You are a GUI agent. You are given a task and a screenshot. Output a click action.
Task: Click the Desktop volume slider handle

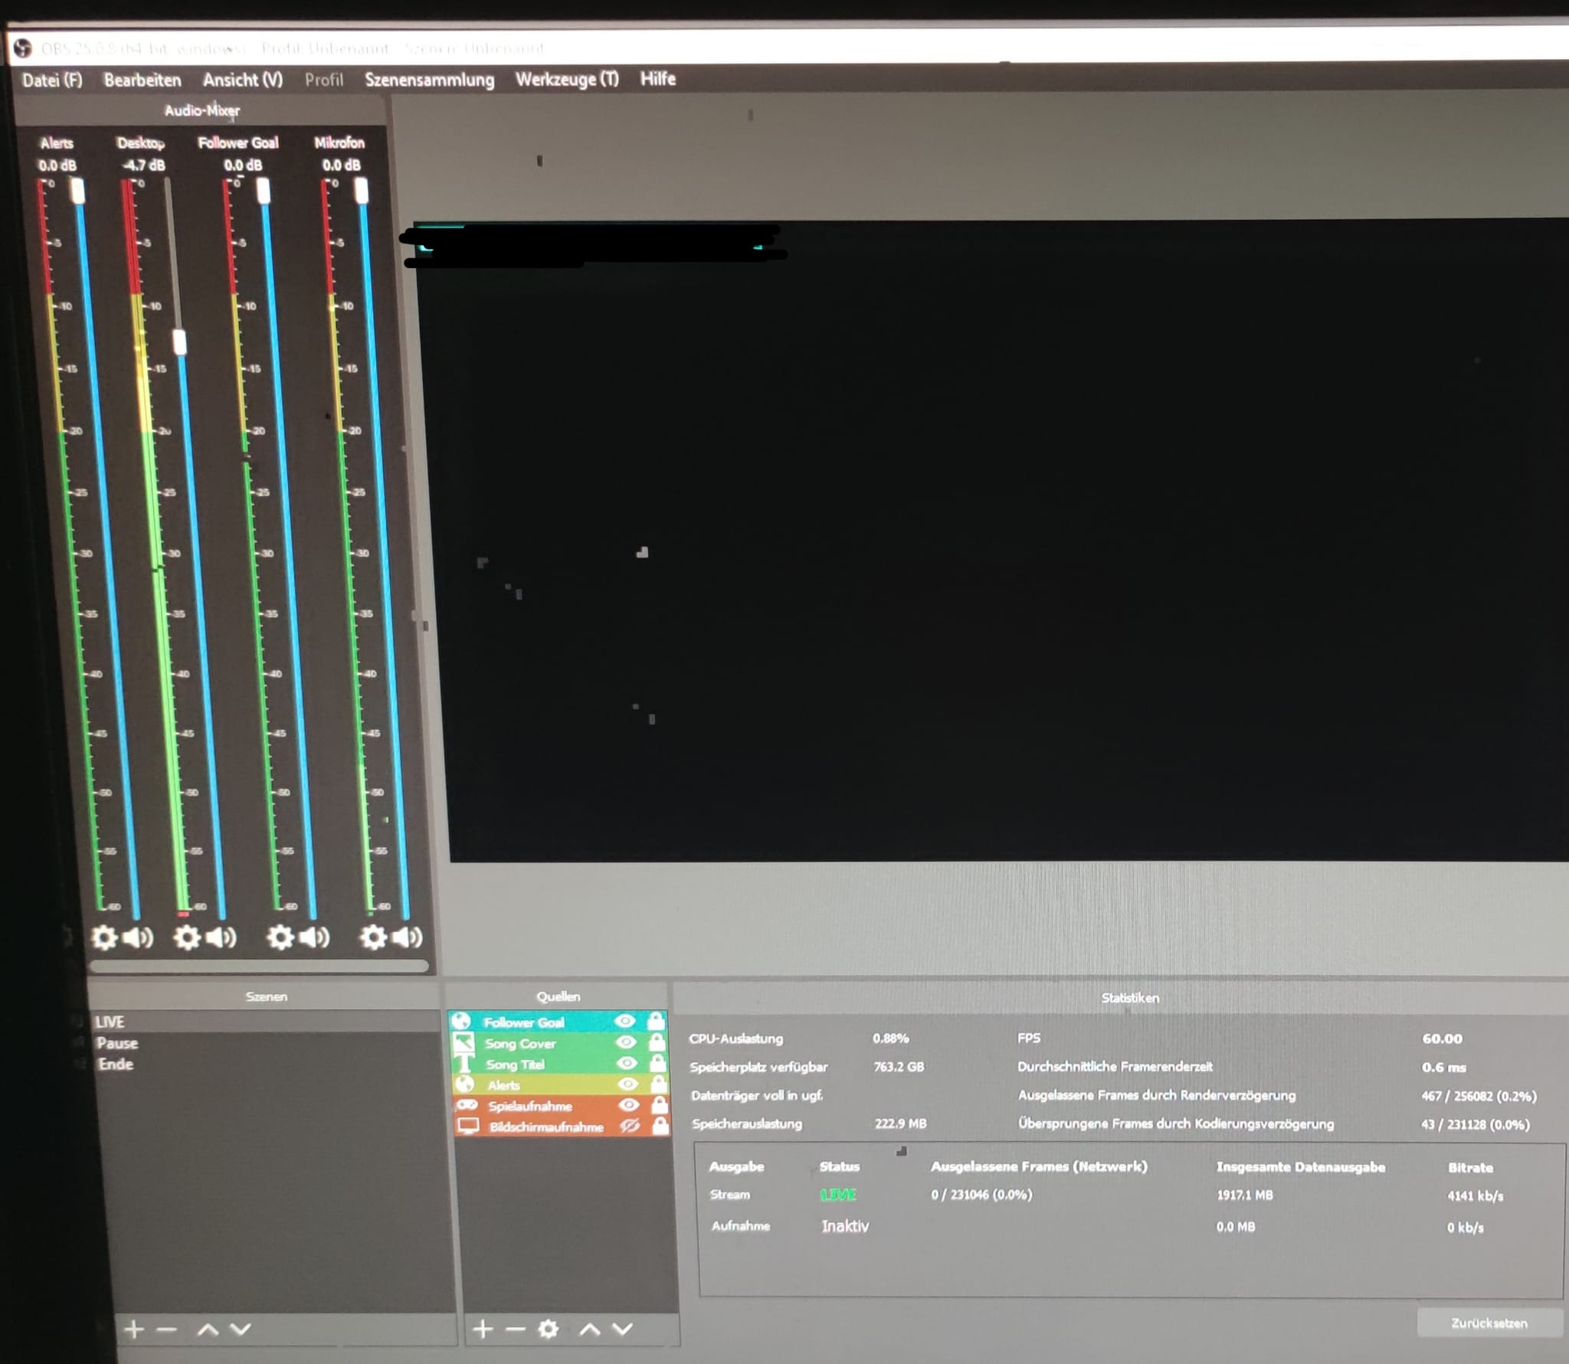[179, 342]
